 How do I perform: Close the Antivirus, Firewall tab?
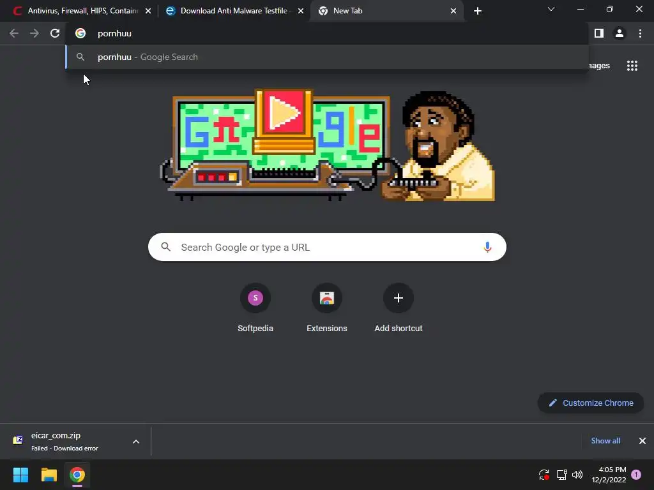[148, 11]
